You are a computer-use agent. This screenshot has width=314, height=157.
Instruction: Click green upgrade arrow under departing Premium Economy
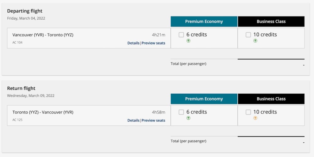pos(188,41)
